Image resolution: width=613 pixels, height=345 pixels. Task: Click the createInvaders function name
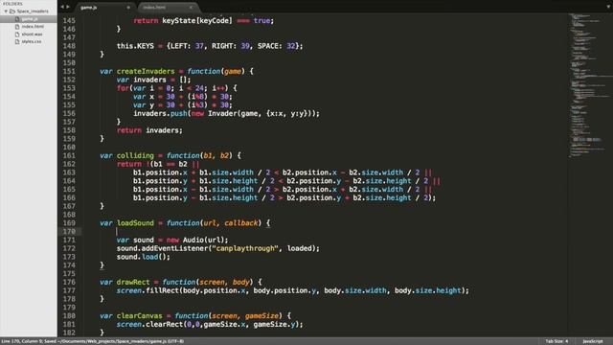(x=146, y=71)
